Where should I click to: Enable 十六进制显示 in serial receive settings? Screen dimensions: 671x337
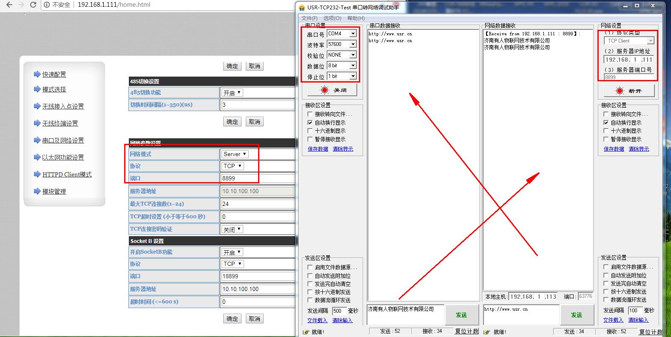pyautogui.click(x=310, y=131)
